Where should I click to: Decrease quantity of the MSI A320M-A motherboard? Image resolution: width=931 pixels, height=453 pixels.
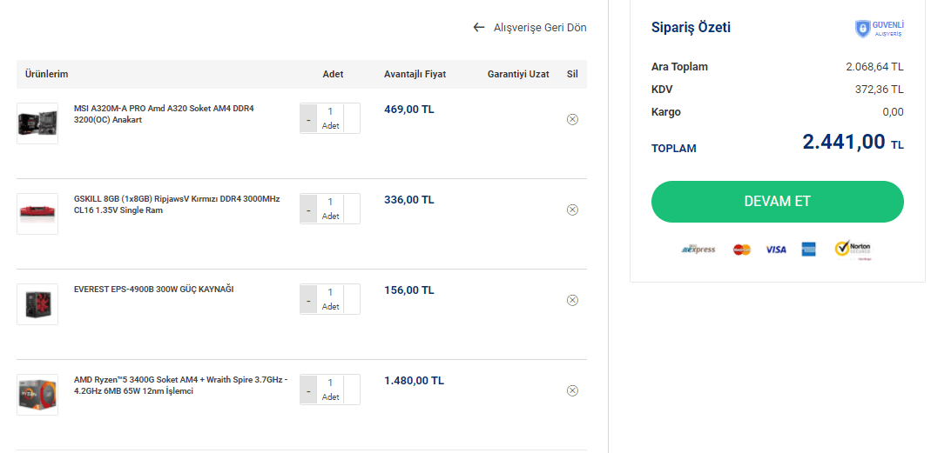tap(308, 119)
